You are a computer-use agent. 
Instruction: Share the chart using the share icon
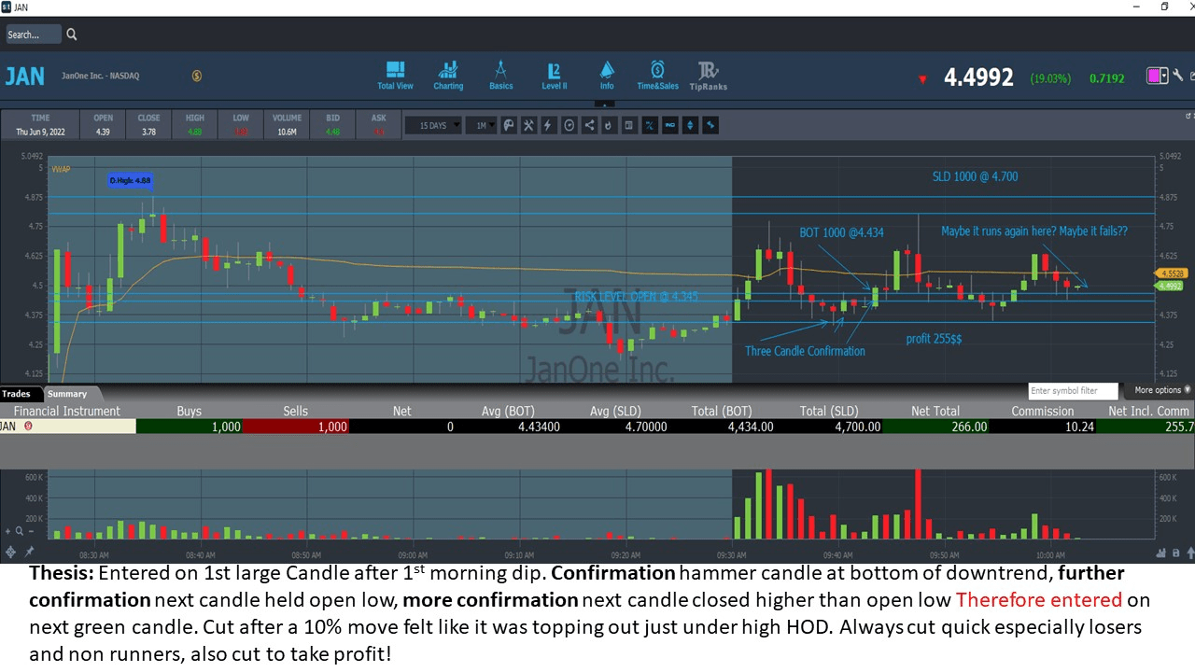coord(589,125)
